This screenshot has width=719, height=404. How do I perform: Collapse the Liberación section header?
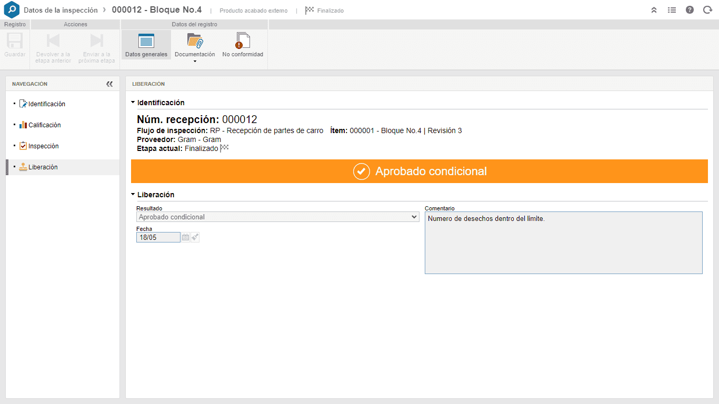coord(153,195)
